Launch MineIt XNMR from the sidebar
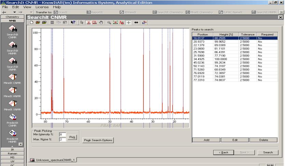285x166 pixels. (x=12, y=105)
